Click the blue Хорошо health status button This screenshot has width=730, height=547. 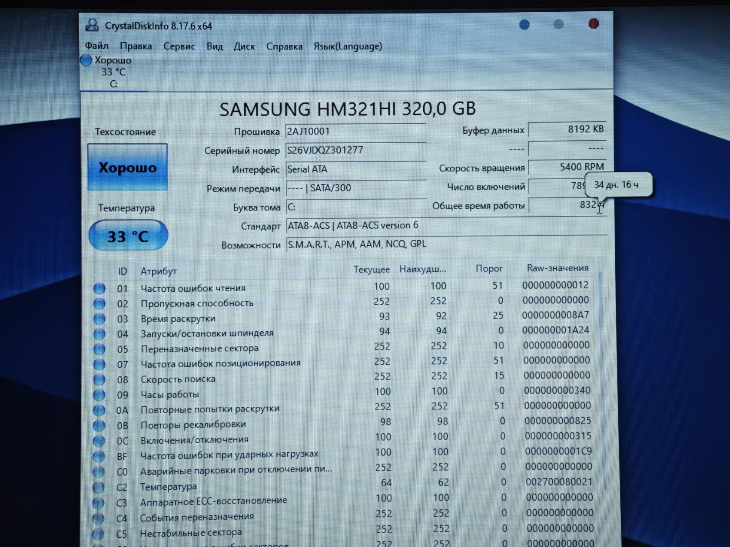click(127, 167)
